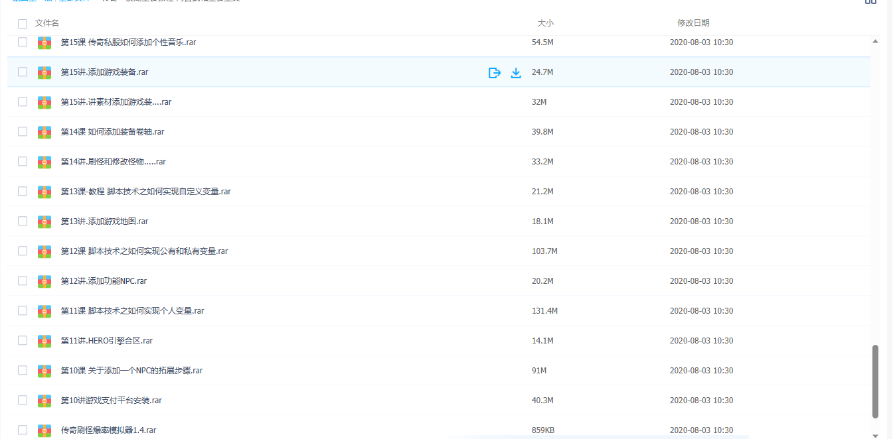The height and width of the screenshot is (439, 893).
Task: Click the save-to-disk icon for 第15讲.添加游戏装备.rar
Action: (x=494, y=73)
